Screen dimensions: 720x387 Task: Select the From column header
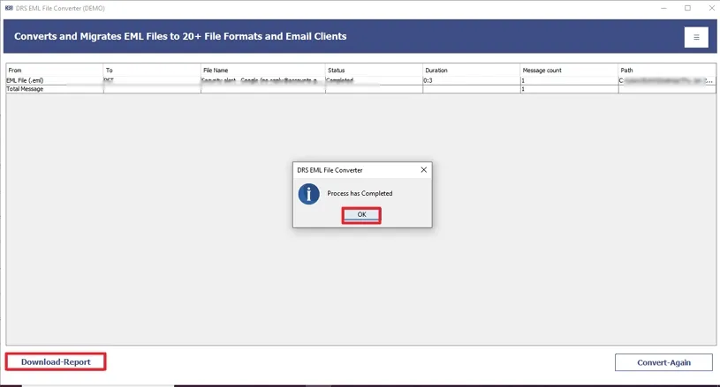(54, 70)
